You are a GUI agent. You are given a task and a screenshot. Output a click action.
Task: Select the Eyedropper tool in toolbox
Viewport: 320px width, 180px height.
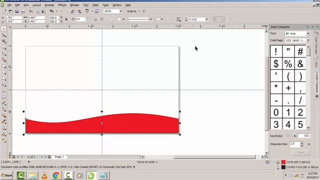(3, 122)
